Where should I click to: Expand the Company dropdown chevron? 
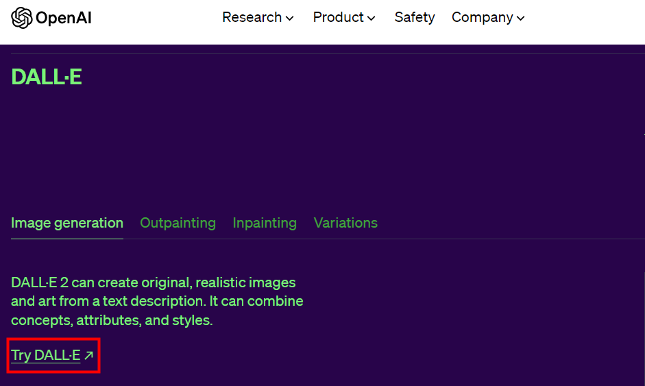point(520,19)
